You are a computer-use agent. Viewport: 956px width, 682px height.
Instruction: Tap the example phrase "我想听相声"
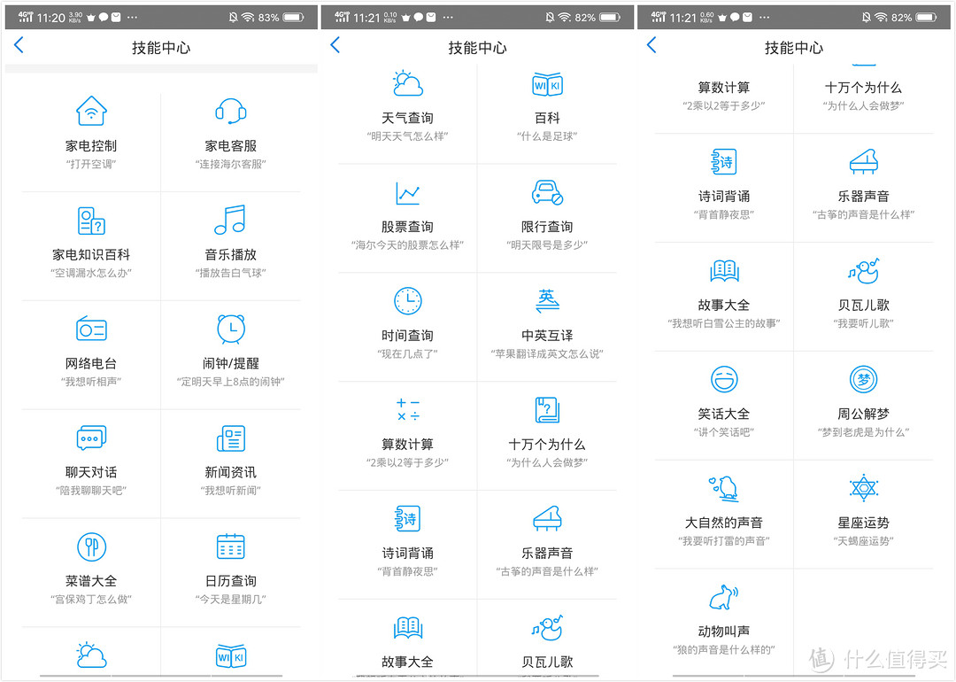click(x=91, y=382)
